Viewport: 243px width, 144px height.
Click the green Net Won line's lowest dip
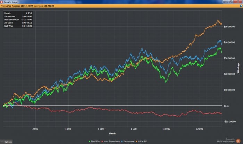coord(166,82)
